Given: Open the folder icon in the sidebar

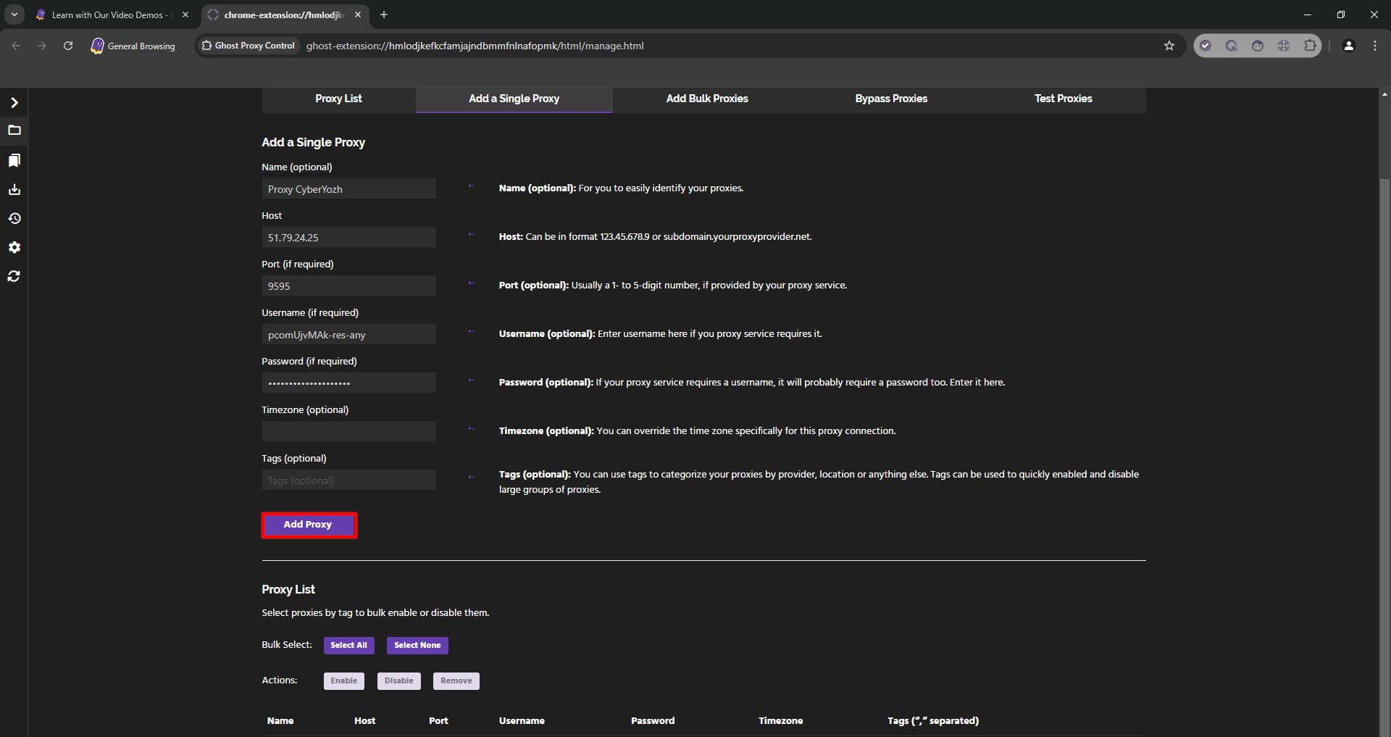Looking at the screenshot, I should tap(14, 130).
